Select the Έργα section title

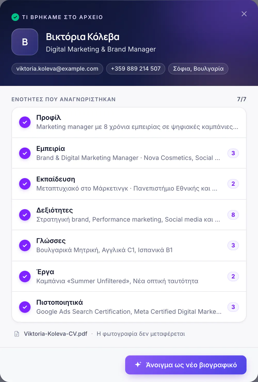tap(45, 272)
